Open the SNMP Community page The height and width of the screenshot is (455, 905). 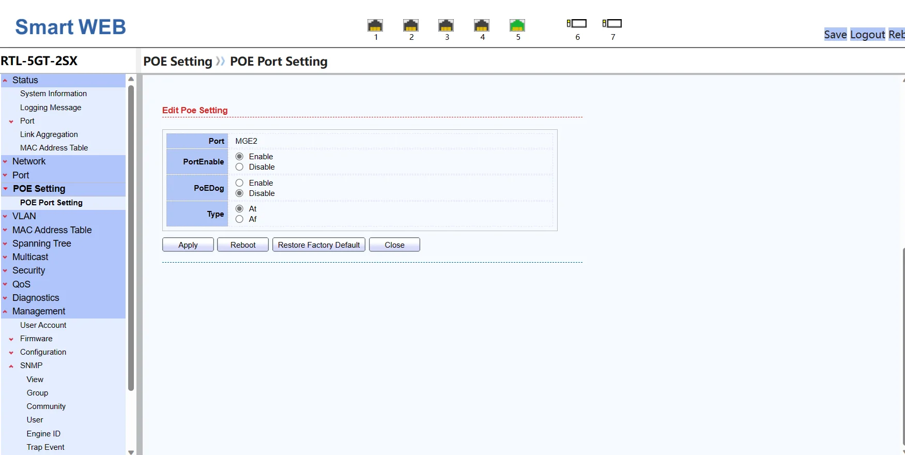46,406
